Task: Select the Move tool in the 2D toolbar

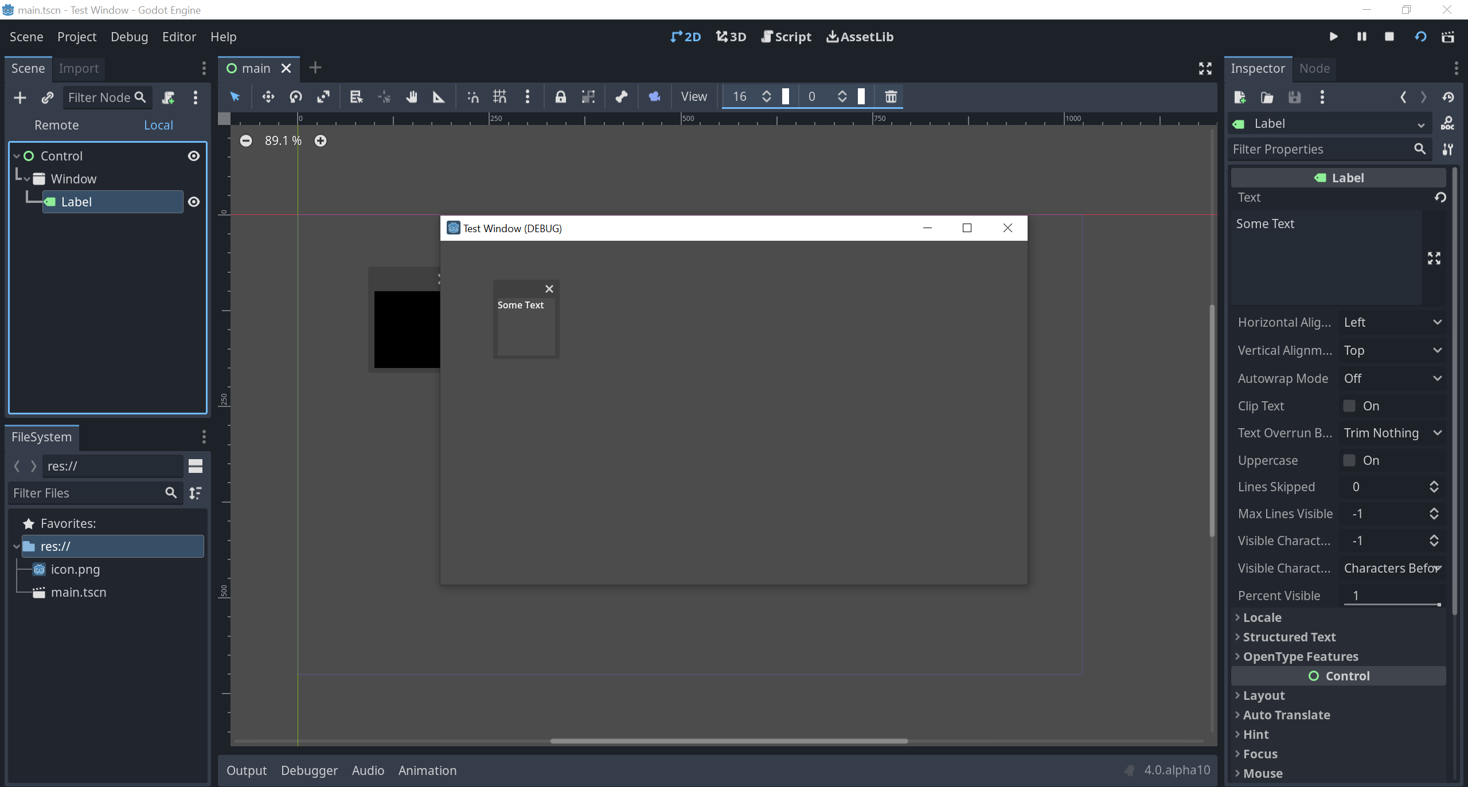Action: [268, 97]
